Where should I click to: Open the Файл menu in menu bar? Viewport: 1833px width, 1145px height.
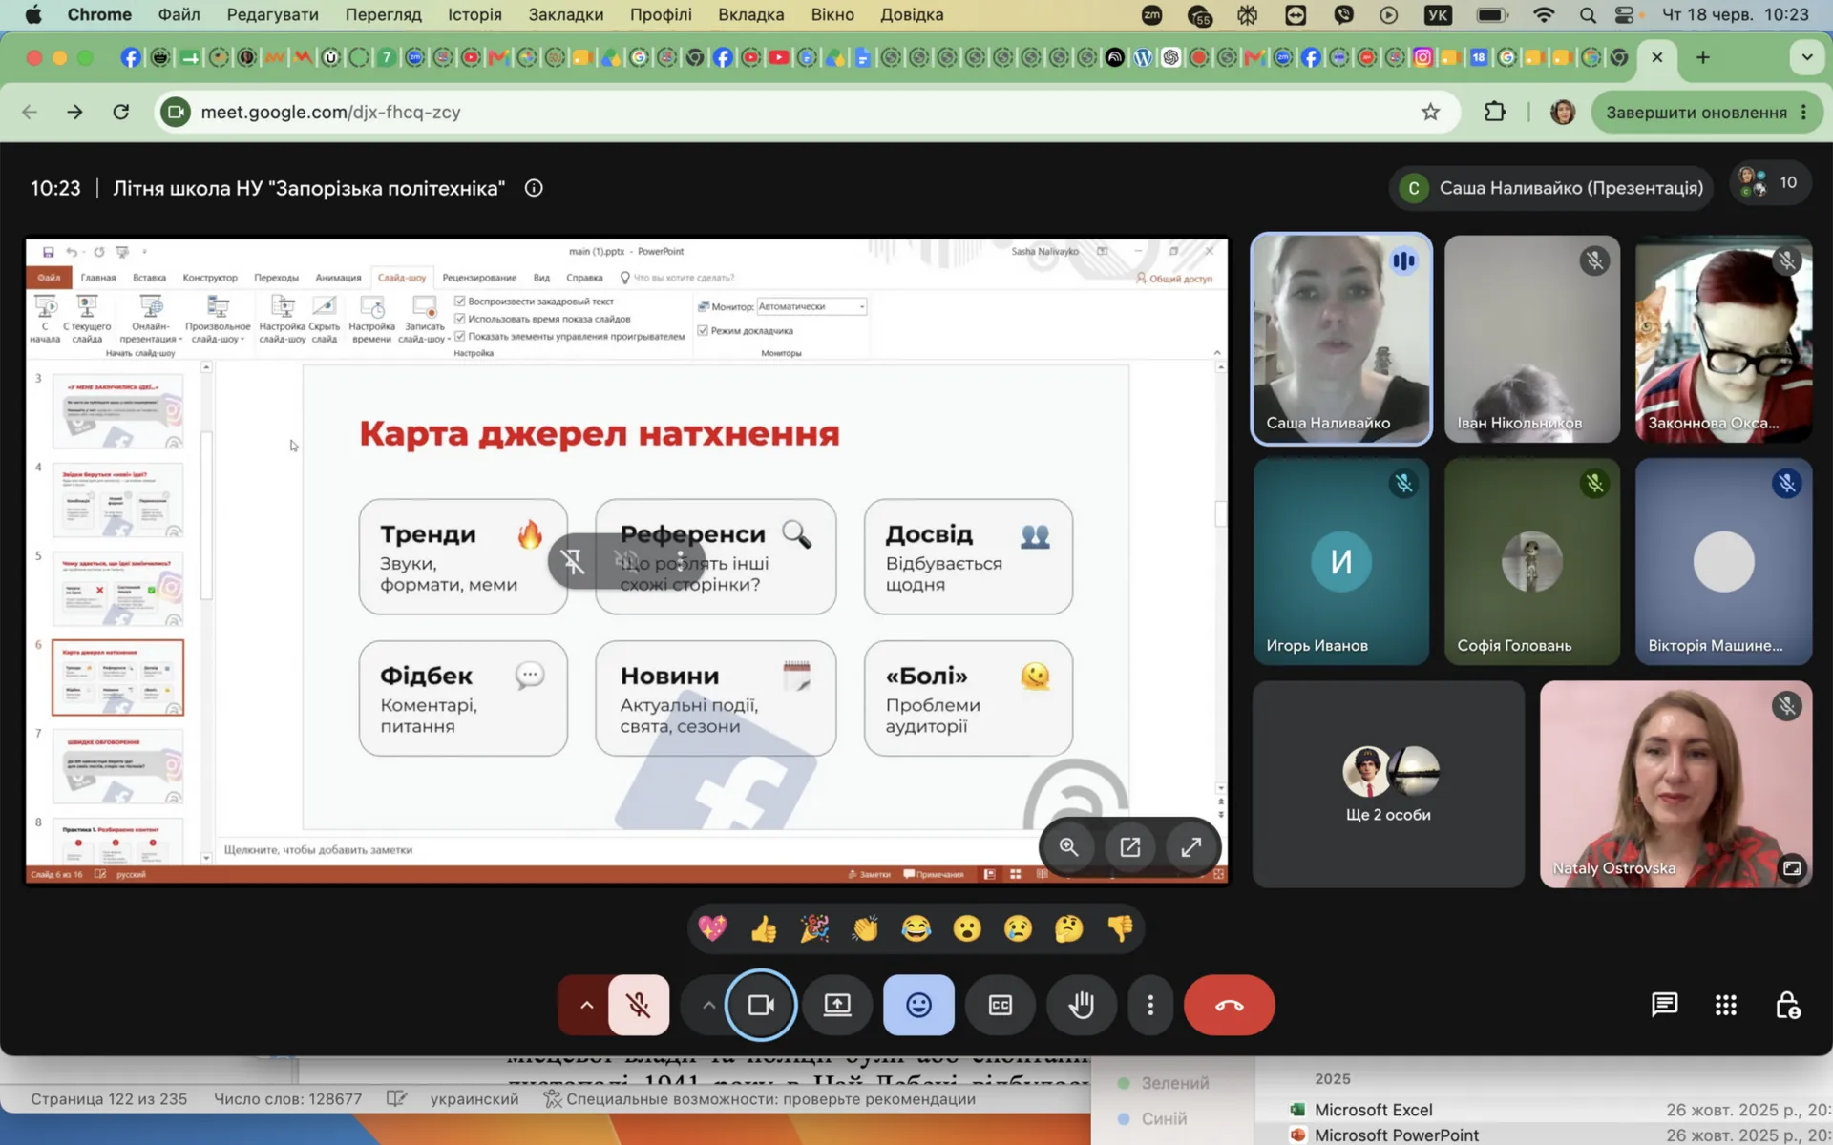179,14
